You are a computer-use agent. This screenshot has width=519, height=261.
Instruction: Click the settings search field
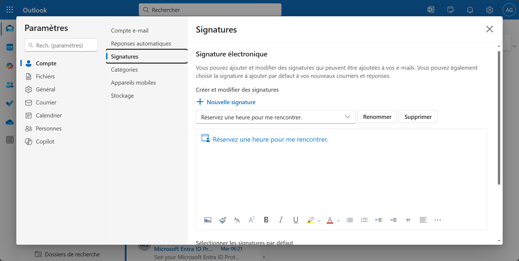[61, 45]
